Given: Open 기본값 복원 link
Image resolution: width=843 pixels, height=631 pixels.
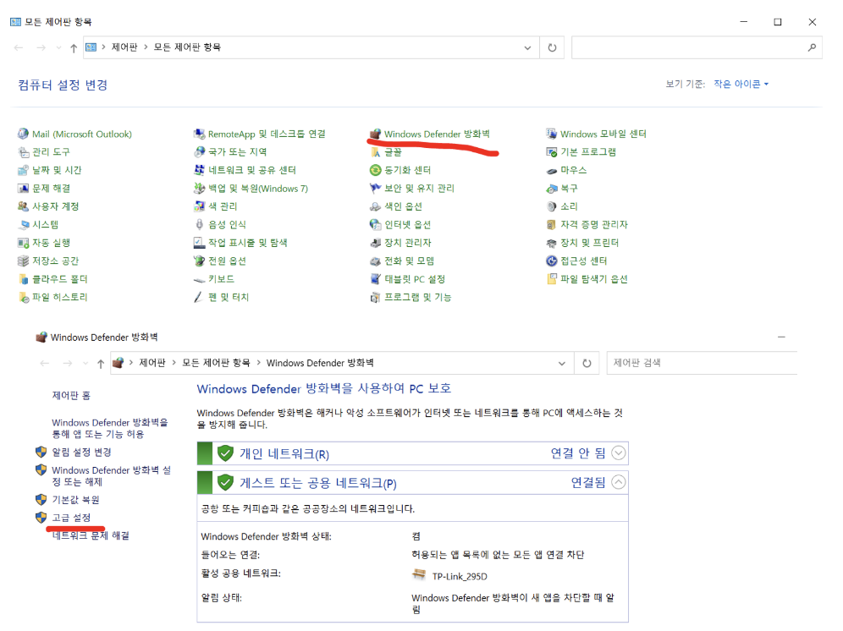Looking at the screenshot, I should pos(76,501).
